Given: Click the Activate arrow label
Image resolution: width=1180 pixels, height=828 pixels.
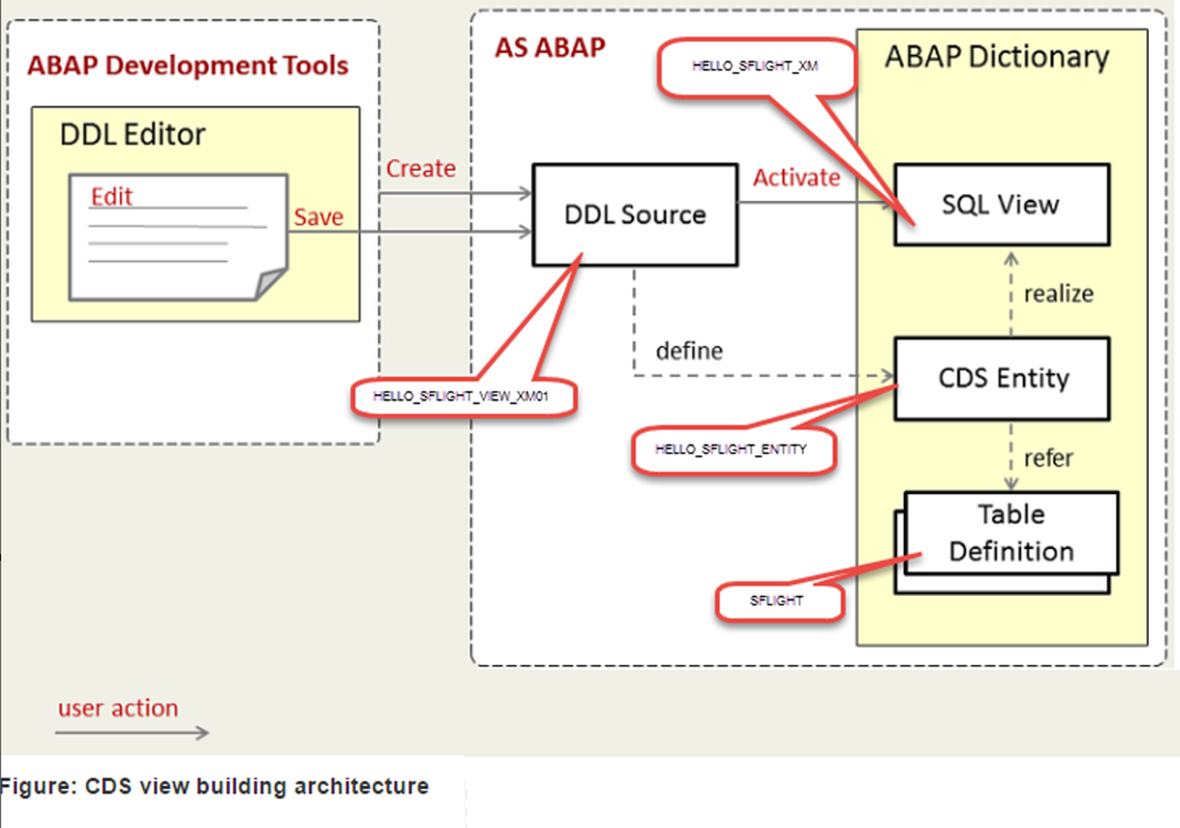Looking at the screenshot, I should (x=796, y=178).
